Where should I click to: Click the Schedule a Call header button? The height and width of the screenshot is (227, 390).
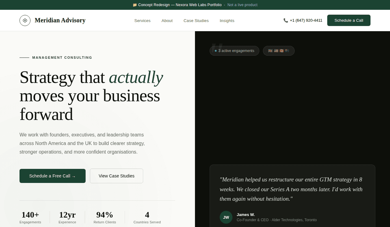[349, 20]
